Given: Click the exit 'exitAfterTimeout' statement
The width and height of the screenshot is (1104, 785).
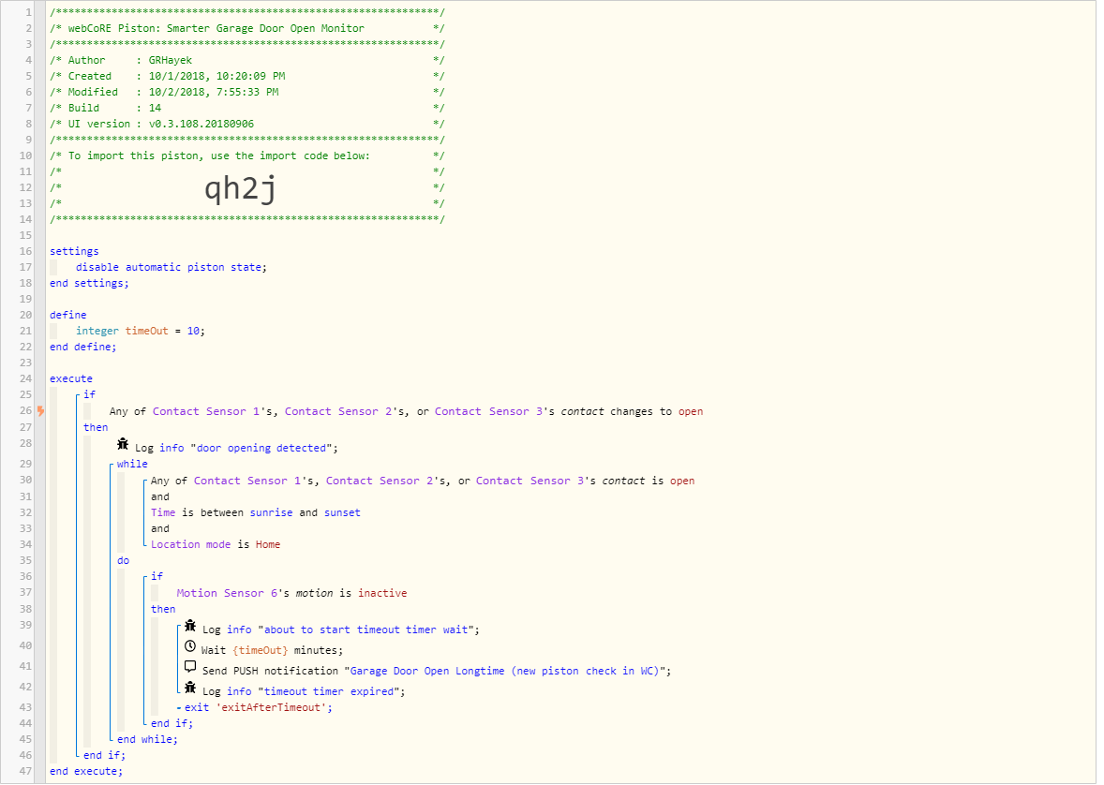Looking at the screenshot, I should coord(259,708).
